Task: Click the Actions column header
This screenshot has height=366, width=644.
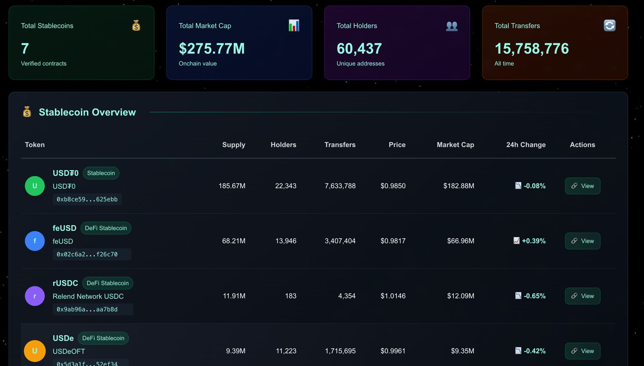Action: point(582,145)
